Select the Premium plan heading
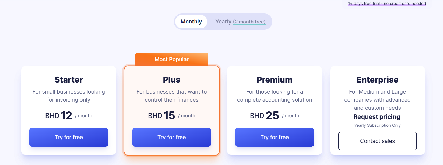Image resolution: width=443 pixels, height=165 pixels. pyautogui.click(x=275, y=80)
